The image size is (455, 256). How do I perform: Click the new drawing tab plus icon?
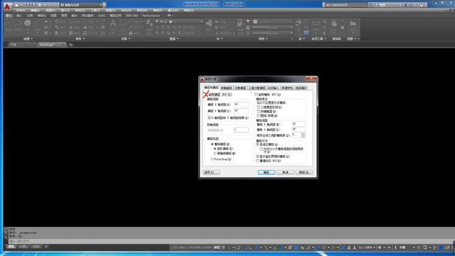(71, 45)
